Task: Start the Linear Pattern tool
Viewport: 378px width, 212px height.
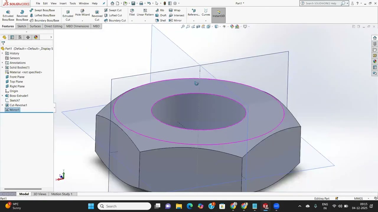Action: coord(145,13)
